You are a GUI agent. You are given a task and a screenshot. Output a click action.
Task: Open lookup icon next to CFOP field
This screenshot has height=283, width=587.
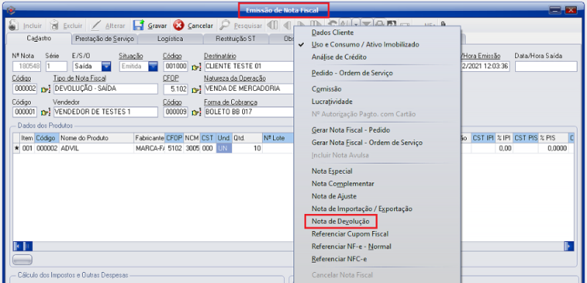point(196,89)
